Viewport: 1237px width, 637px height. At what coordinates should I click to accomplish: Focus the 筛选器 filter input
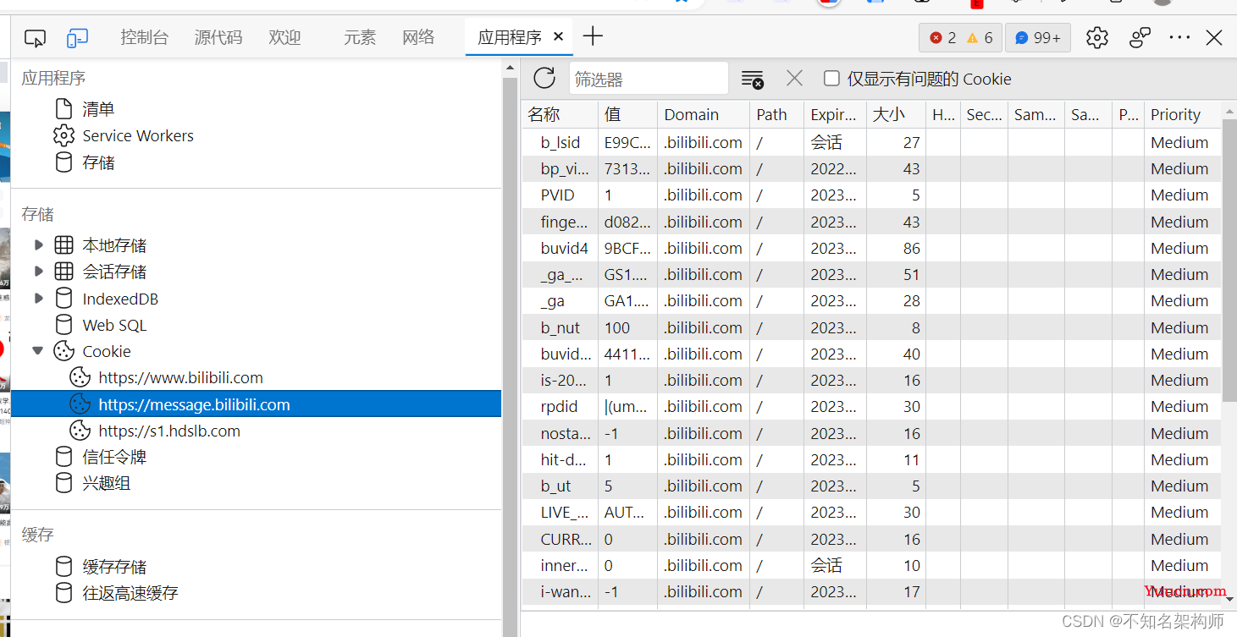pyautogui.click(x=649, y=79)
